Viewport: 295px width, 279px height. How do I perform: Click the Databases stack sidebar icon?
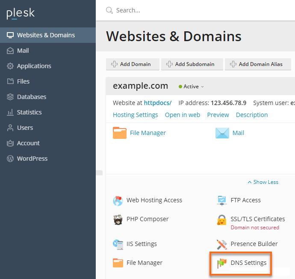10,97
